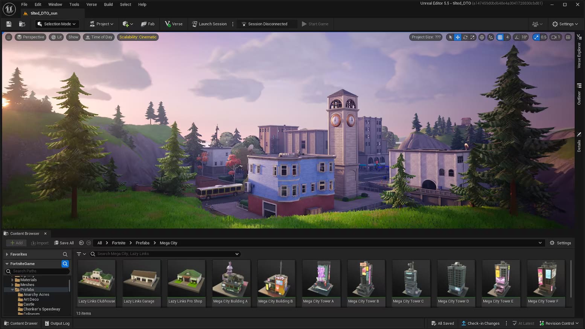The width and height of the screenshot is (585, 329).
Task: Activate the Move tool in viewport toolbar
Action: [458, 37]
